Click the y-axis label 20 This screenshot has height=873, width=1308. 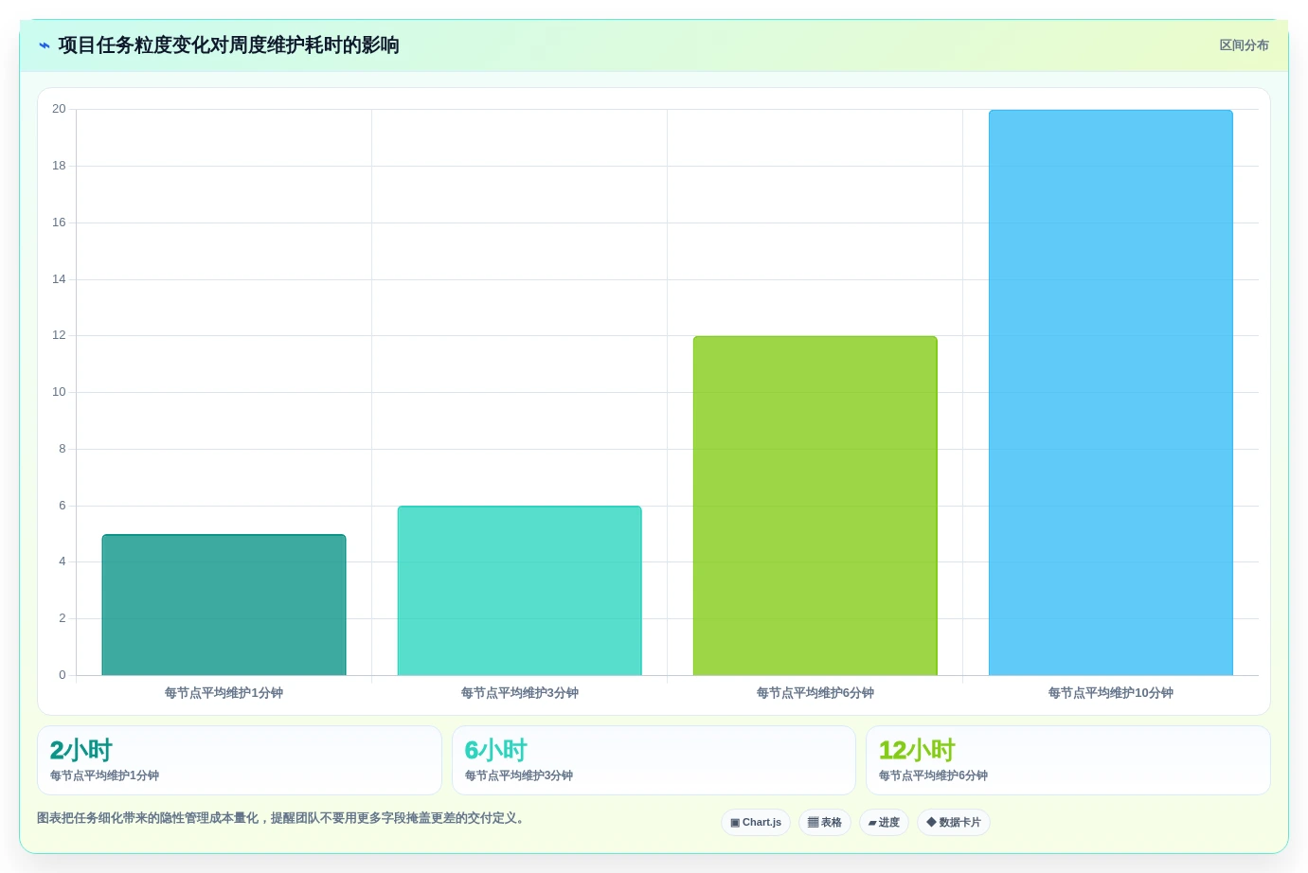(59, 109)
